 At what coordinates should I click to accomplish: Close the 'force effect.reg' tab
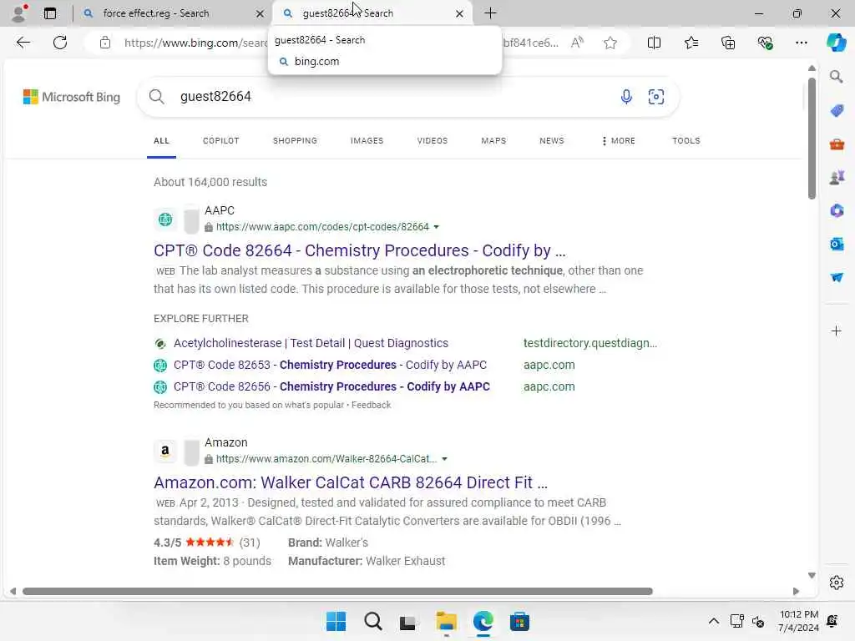point(260,13)
